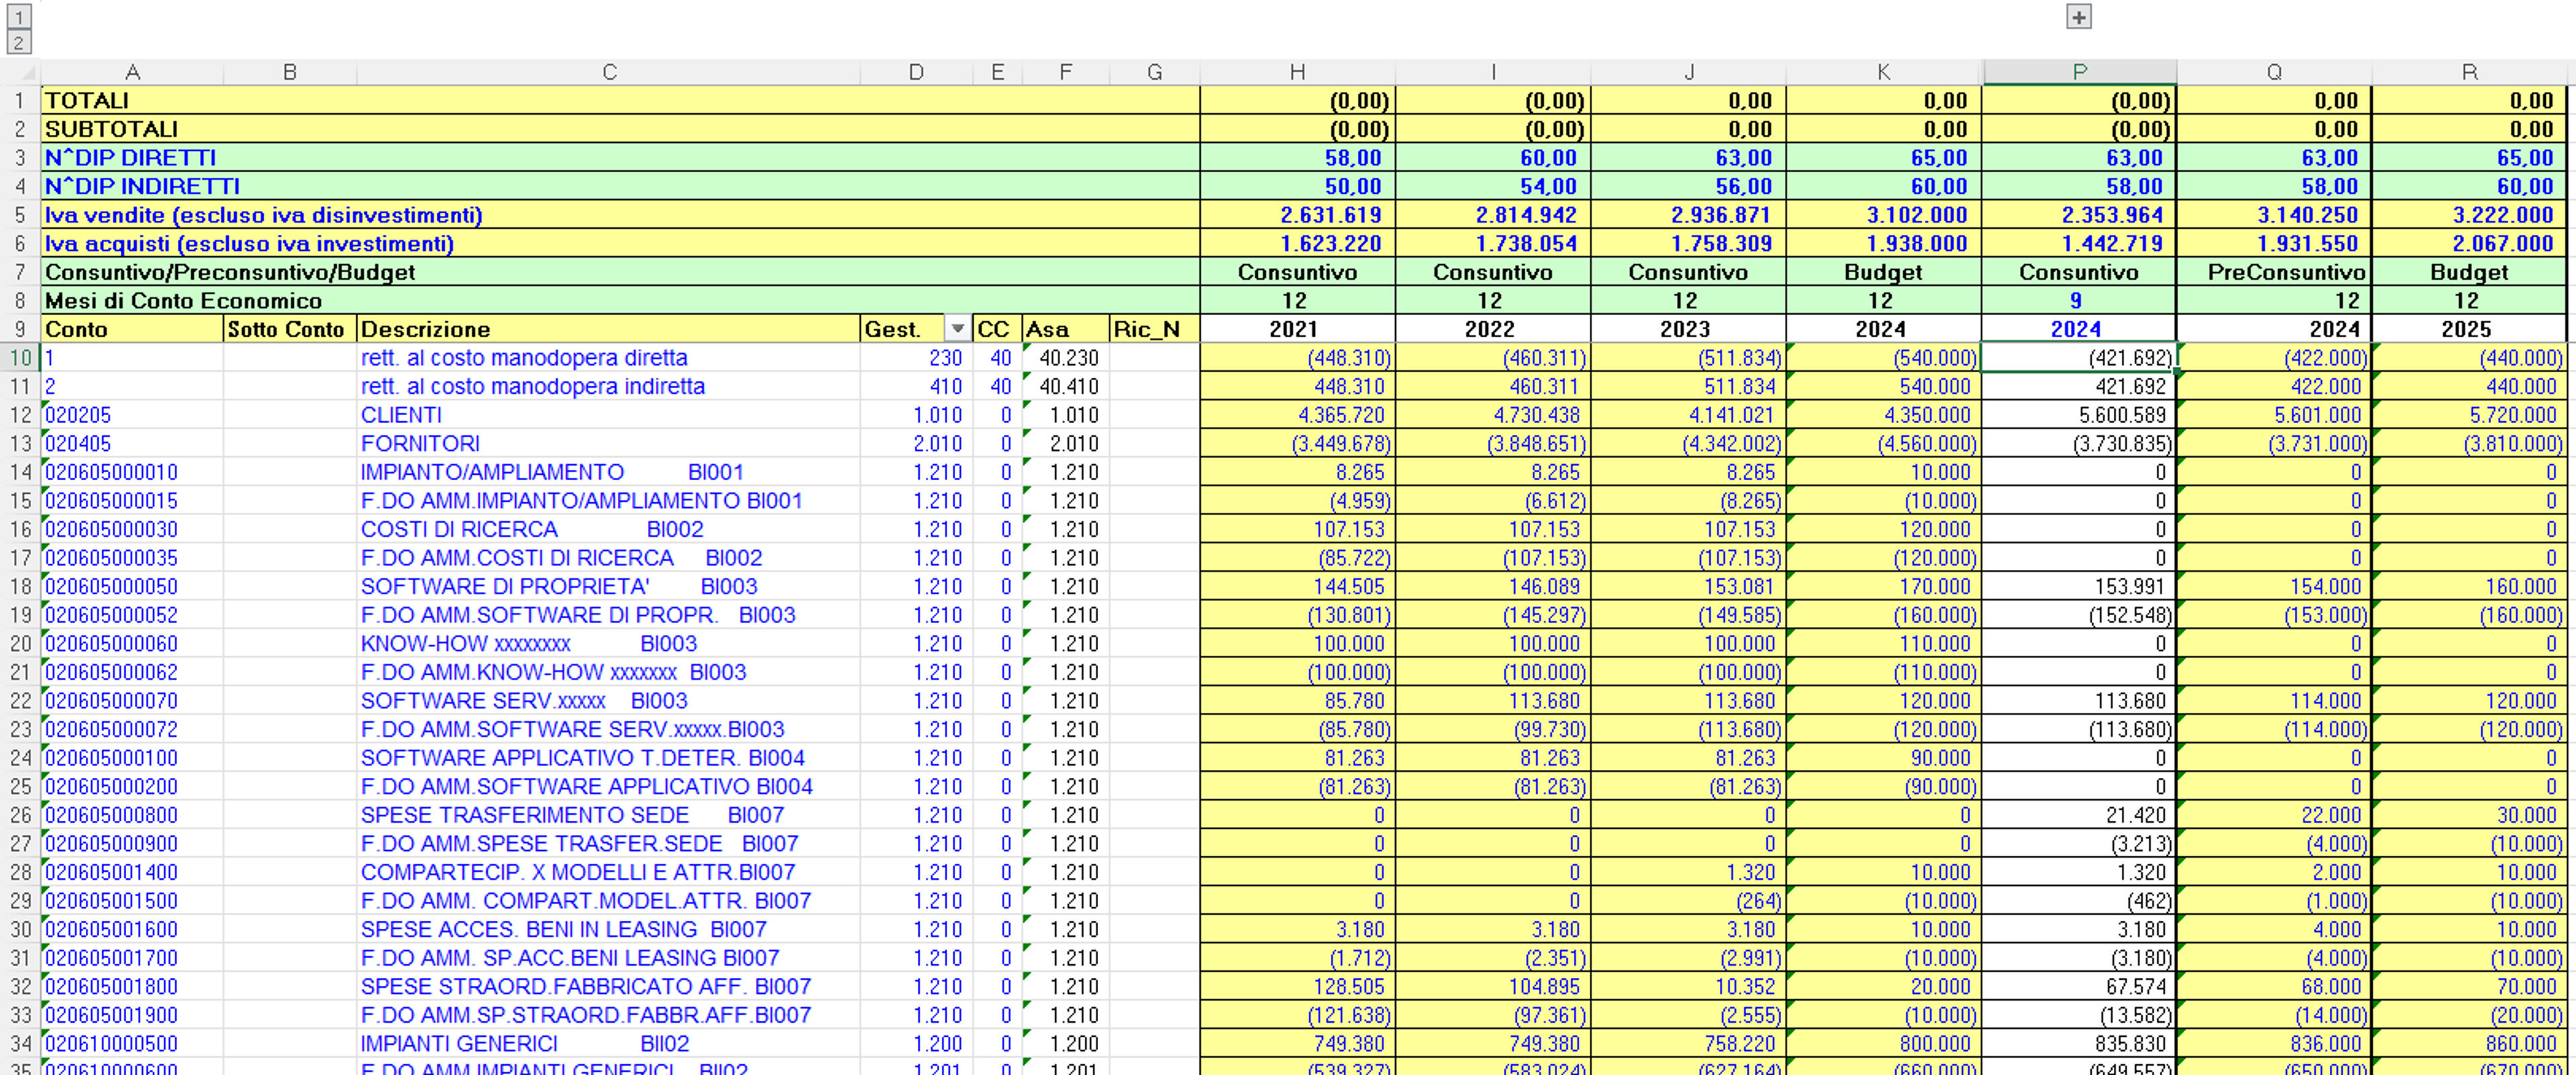Click Mesi di Conto Economico cell

(620, 301)
